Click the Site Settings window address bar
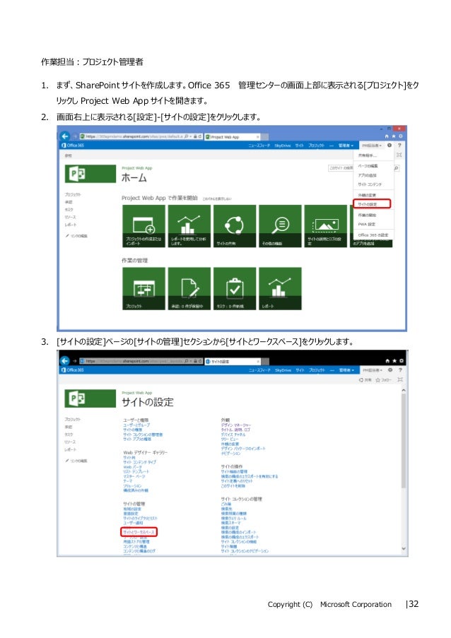 coord(141,361)
